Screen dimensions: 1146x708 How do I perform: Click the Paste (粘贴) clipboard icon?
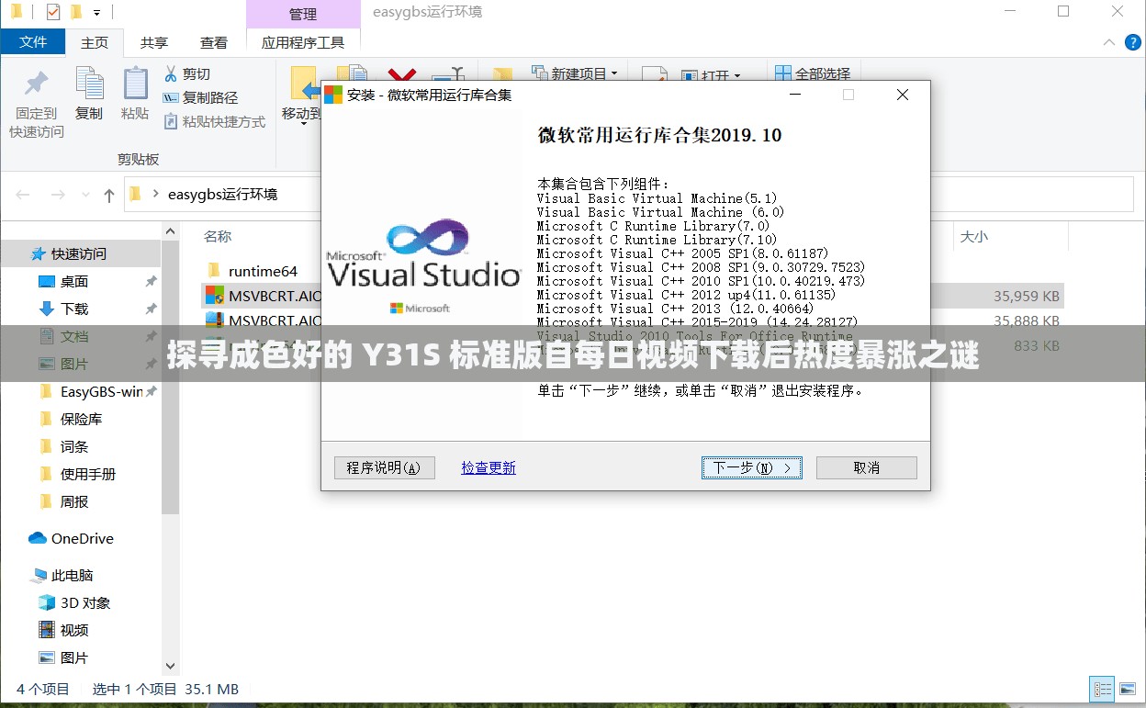(x=135, y=84)
